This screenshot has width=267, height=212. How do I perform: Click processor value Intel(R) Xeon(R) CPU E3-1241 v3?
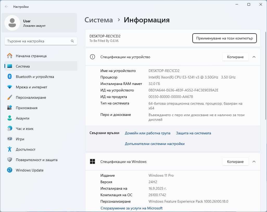coord(192,77)
